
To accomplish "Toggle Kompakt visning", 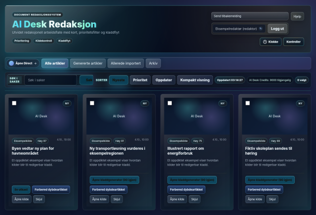I will 195,80.
